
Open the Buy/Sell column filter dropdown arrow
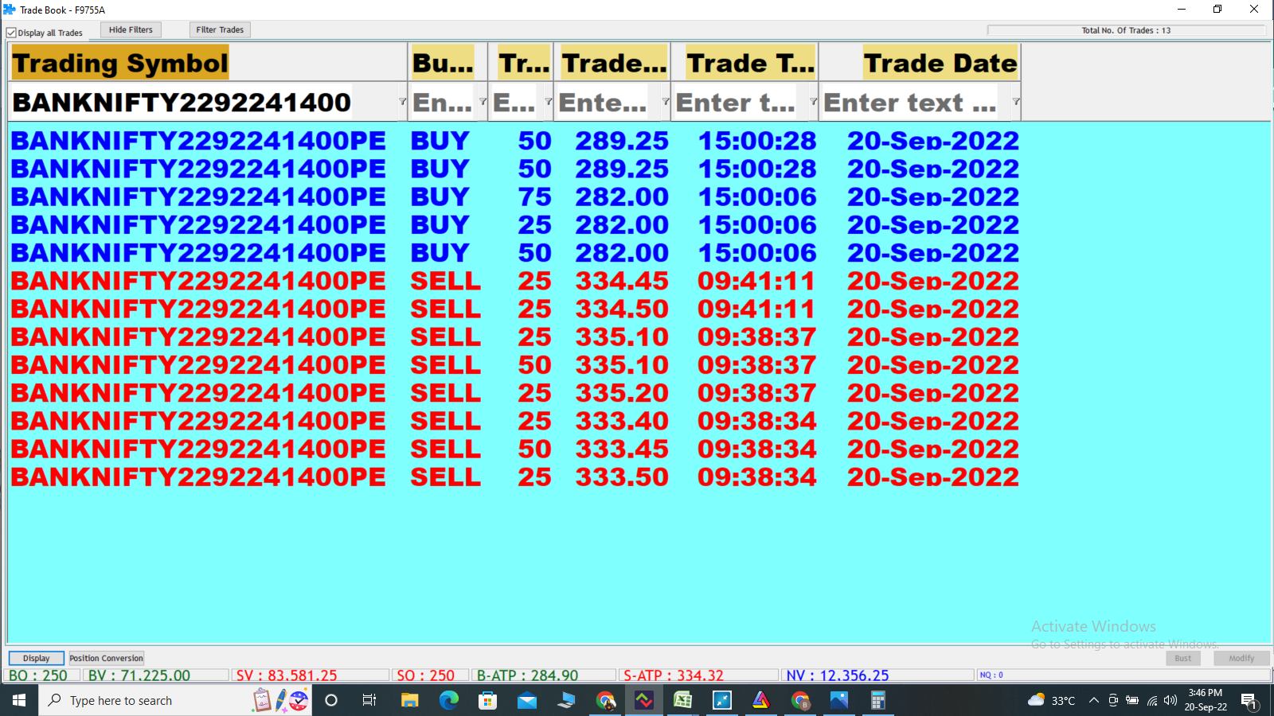click(483, 102)
